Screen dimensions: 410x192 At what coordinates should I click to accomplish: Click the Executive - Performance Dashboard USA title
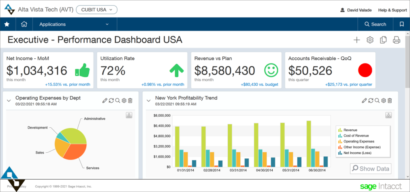point(95,40)
